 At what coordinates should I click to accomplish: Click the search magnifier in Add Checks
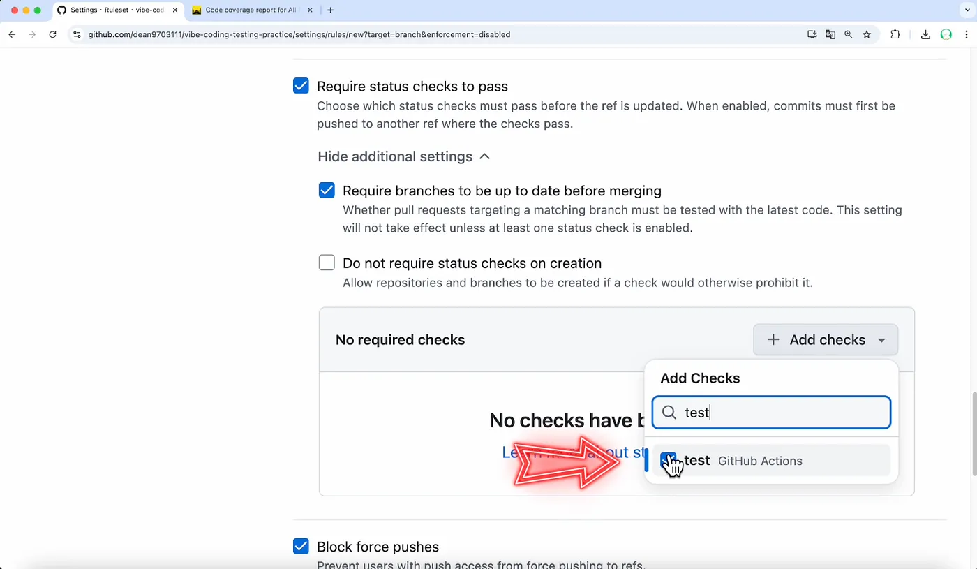pos(669,413)
